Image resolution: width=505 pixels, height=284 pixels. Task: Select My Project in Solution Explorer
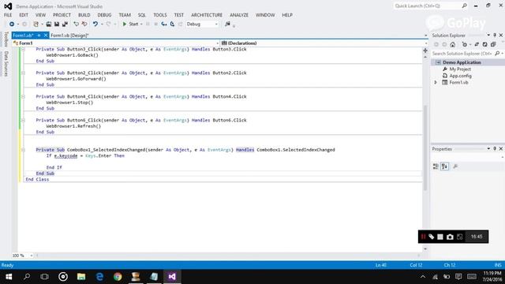pos(460,69)
